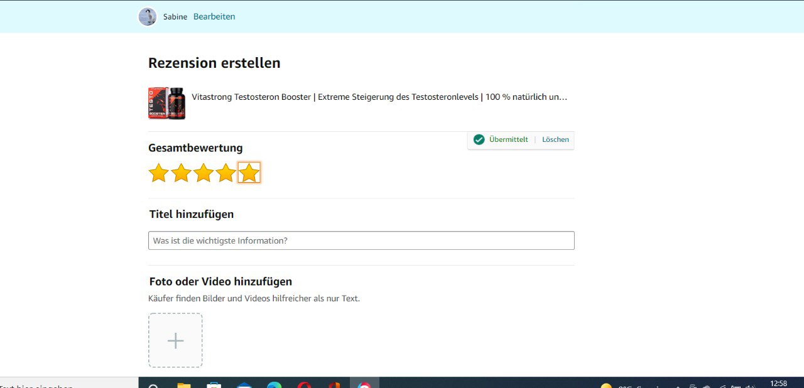Open the taskbar clock showing 12:58
Viewport: 804px width, 388px height.
coord(778,384)
